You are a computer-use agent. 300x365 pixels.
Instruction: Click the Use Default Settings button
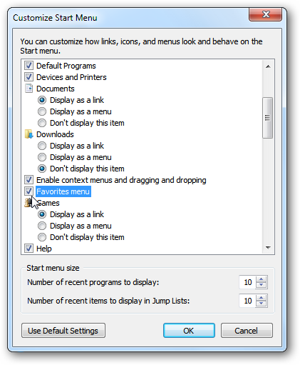click(63, 331)
